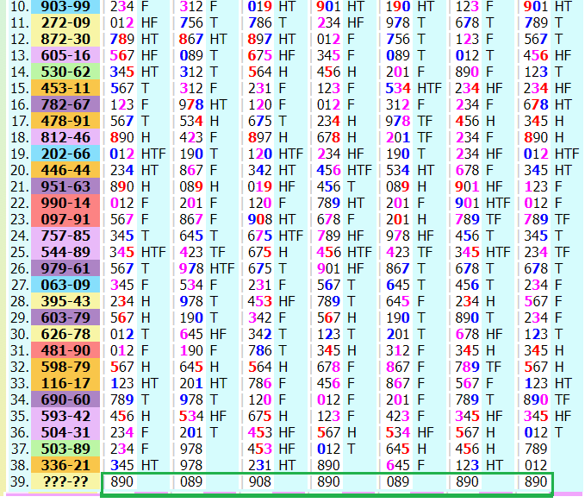The height and width of the screenshot is (503, 585).
Task: Click result 605-16 with the purple background
Action: pyautogui.click(x=65, y=56)
